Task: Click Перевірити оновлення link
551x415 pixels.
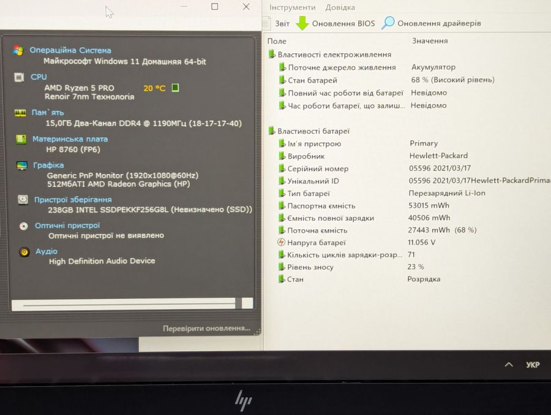Action: (x=207, y=329)
